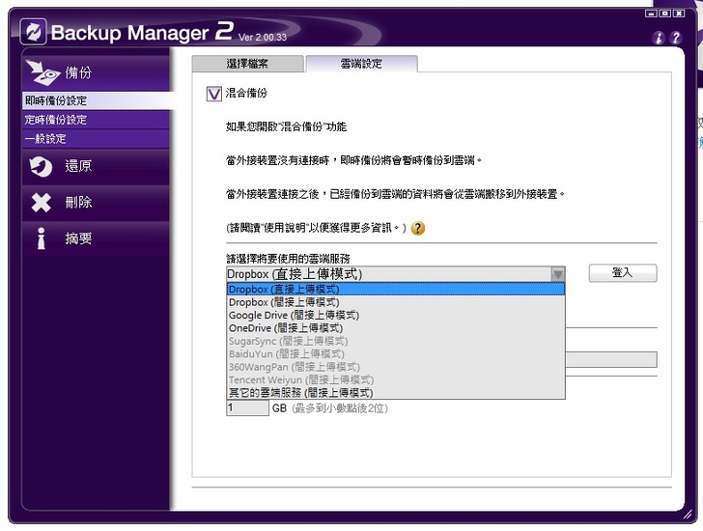
Task: Choose OneDrive (間接上傳模式) option
Action: [x=396, y=328]
